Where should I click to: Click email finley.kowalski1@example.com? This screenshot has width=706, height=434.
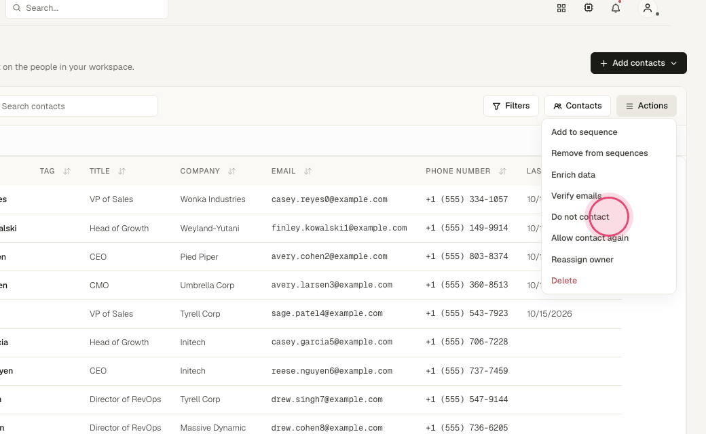(x=339, y=228)
